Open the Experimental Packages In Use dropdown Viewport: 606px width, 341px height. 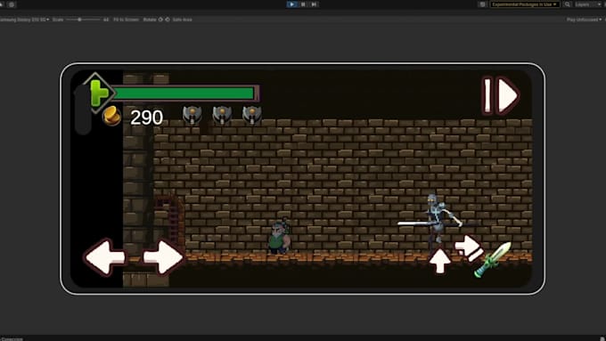click(524, 4)
